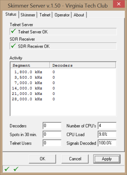Select the 28,000.0 kHz segment row

pyautogui.click(x=63, y=99)
